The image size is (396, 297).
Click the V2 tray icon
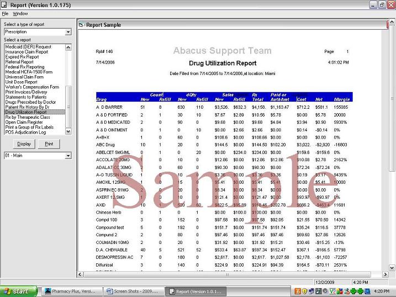[x=332, y=291]
